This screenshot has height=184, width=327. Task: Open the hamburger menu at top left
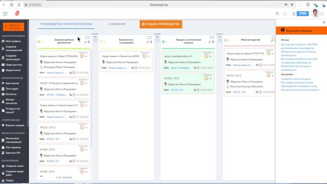coord(5,14)
